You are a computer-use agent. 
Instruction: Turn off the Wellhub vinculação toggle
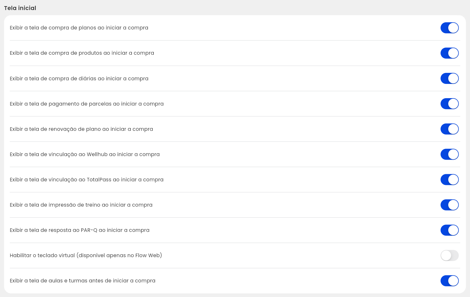(449, 154)
